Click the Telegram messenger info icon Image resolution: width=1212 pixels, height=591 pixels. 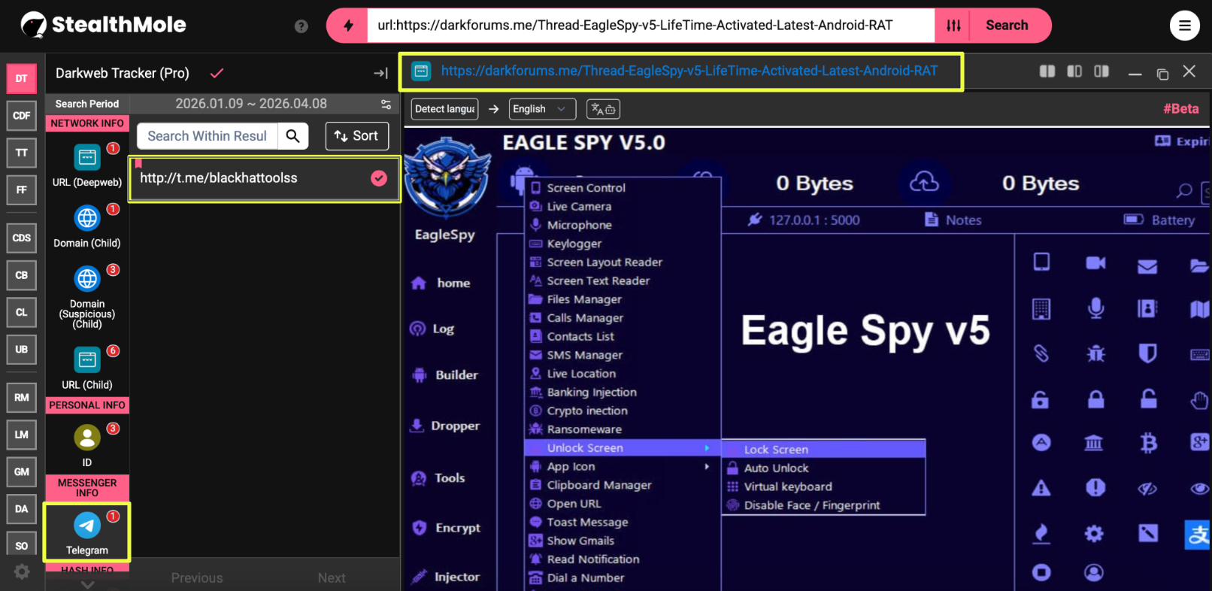[x=87, y=525]
